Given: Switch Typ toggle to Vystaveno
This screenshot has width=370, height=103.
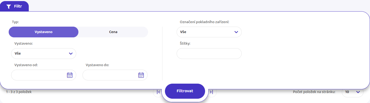Looking at the screenshot, I should click(43, 32).
